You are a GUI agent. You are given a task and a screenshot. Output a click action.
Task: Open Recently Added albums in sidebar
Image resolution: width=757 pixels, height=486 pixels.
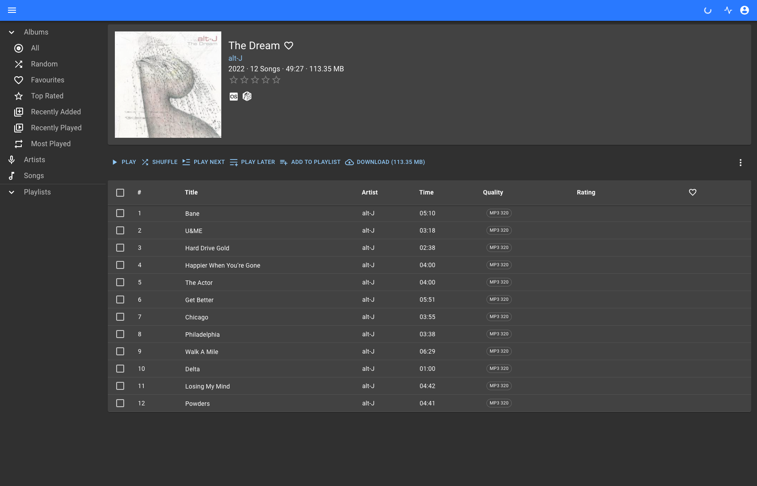pos(53,112)
